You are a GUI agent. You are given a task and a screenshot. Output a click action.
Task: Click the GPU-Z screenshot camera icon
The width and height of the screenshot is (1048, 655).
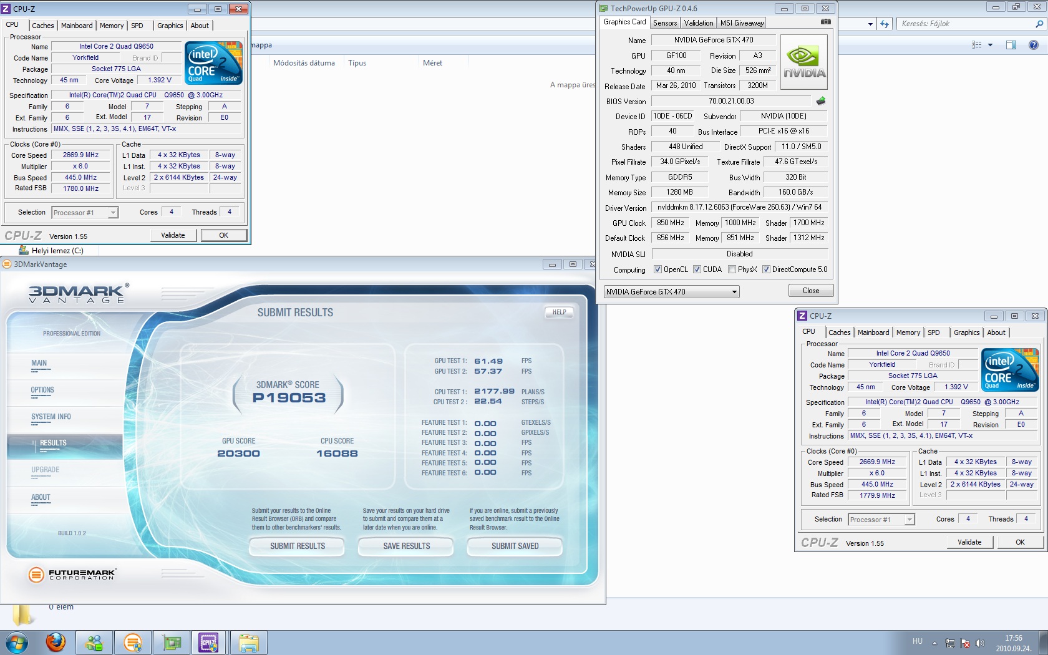pyautogui.click(x=825, y=22)
